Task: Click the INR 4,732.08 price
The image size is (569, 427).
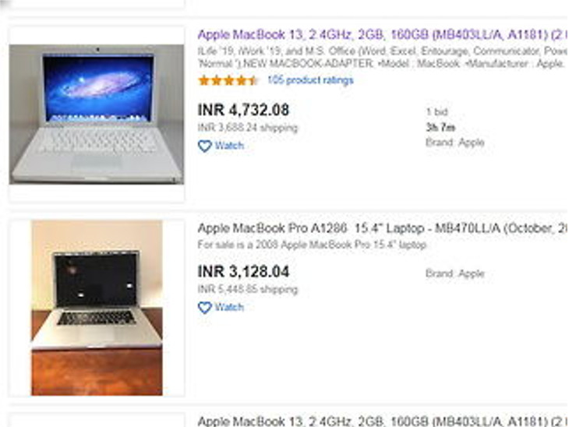Action: point(243,110)
